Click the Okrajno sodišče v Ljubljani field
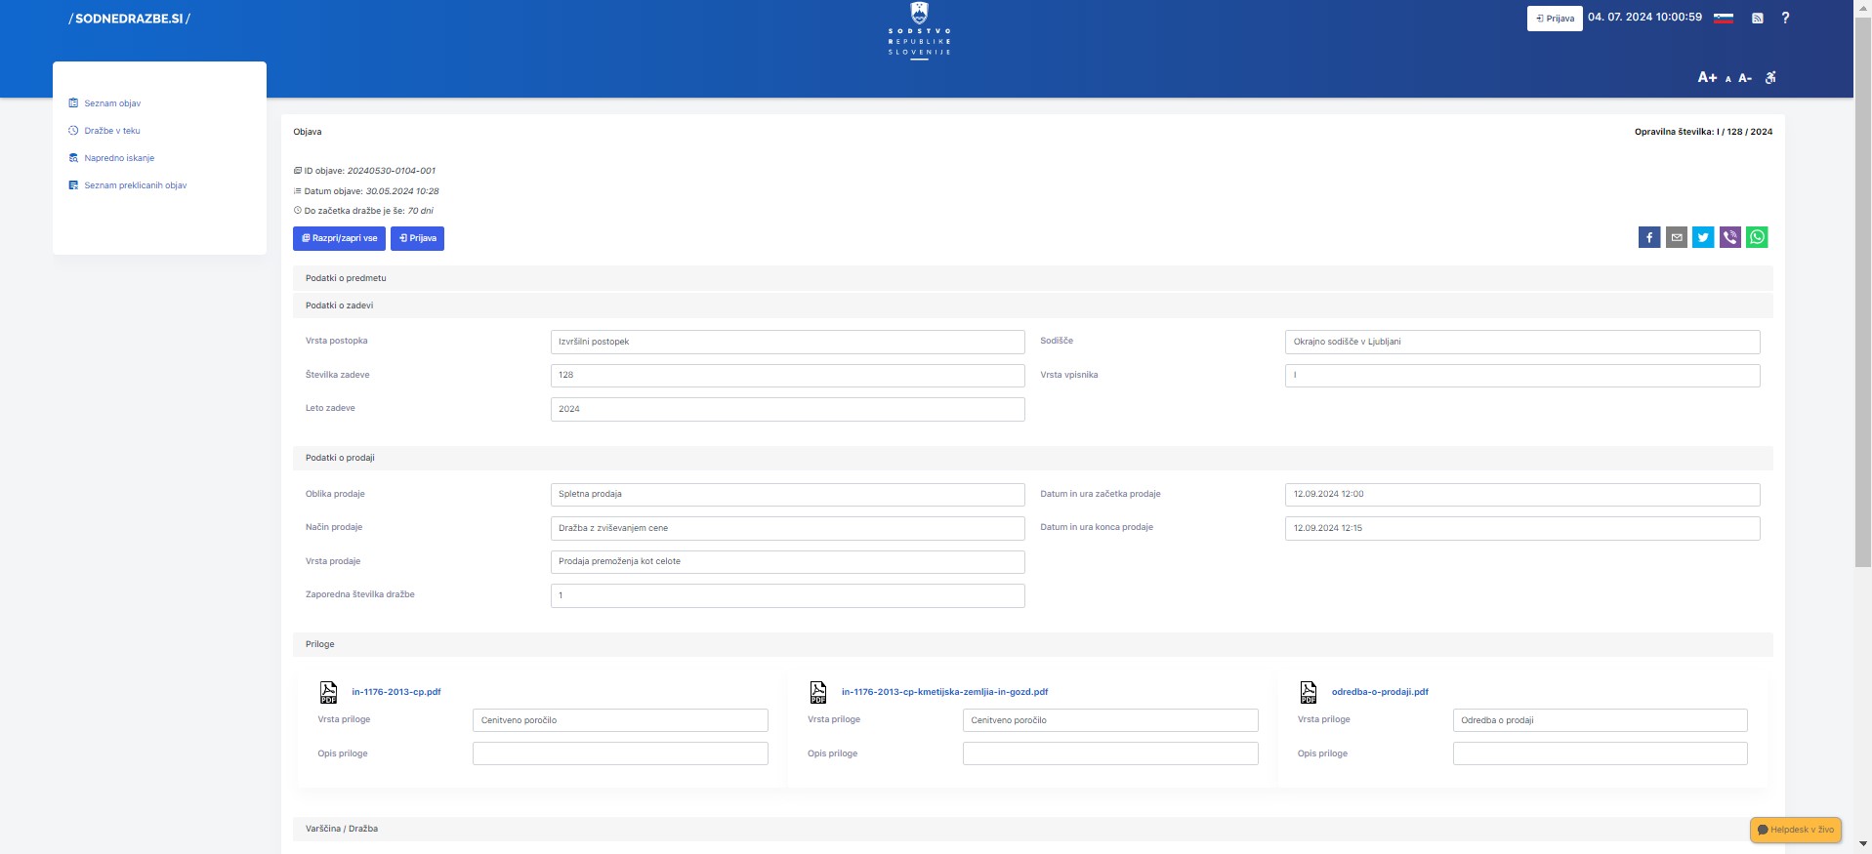 coord(1521,342)
